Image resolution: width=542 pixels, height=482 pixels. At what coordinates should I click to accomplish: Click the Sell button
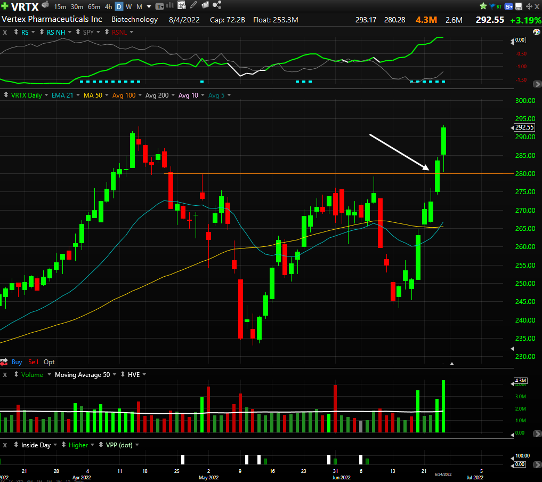(33, 362)
